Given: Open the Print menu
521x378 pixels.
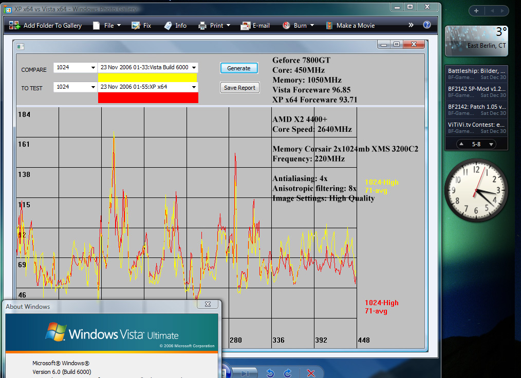Looking at the screenshot, I should (x=214, y=26).
